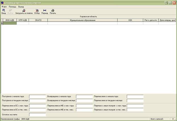Click Загрузить из файла toolbar icon

24,11
